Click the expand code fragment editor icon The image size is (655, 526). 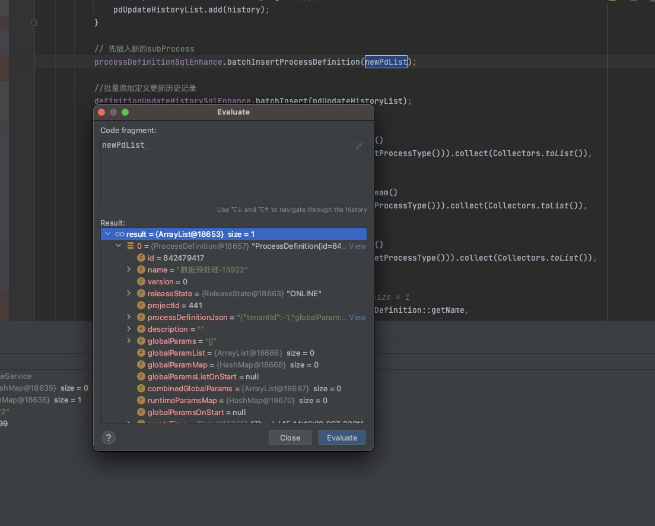click(358, 146)
